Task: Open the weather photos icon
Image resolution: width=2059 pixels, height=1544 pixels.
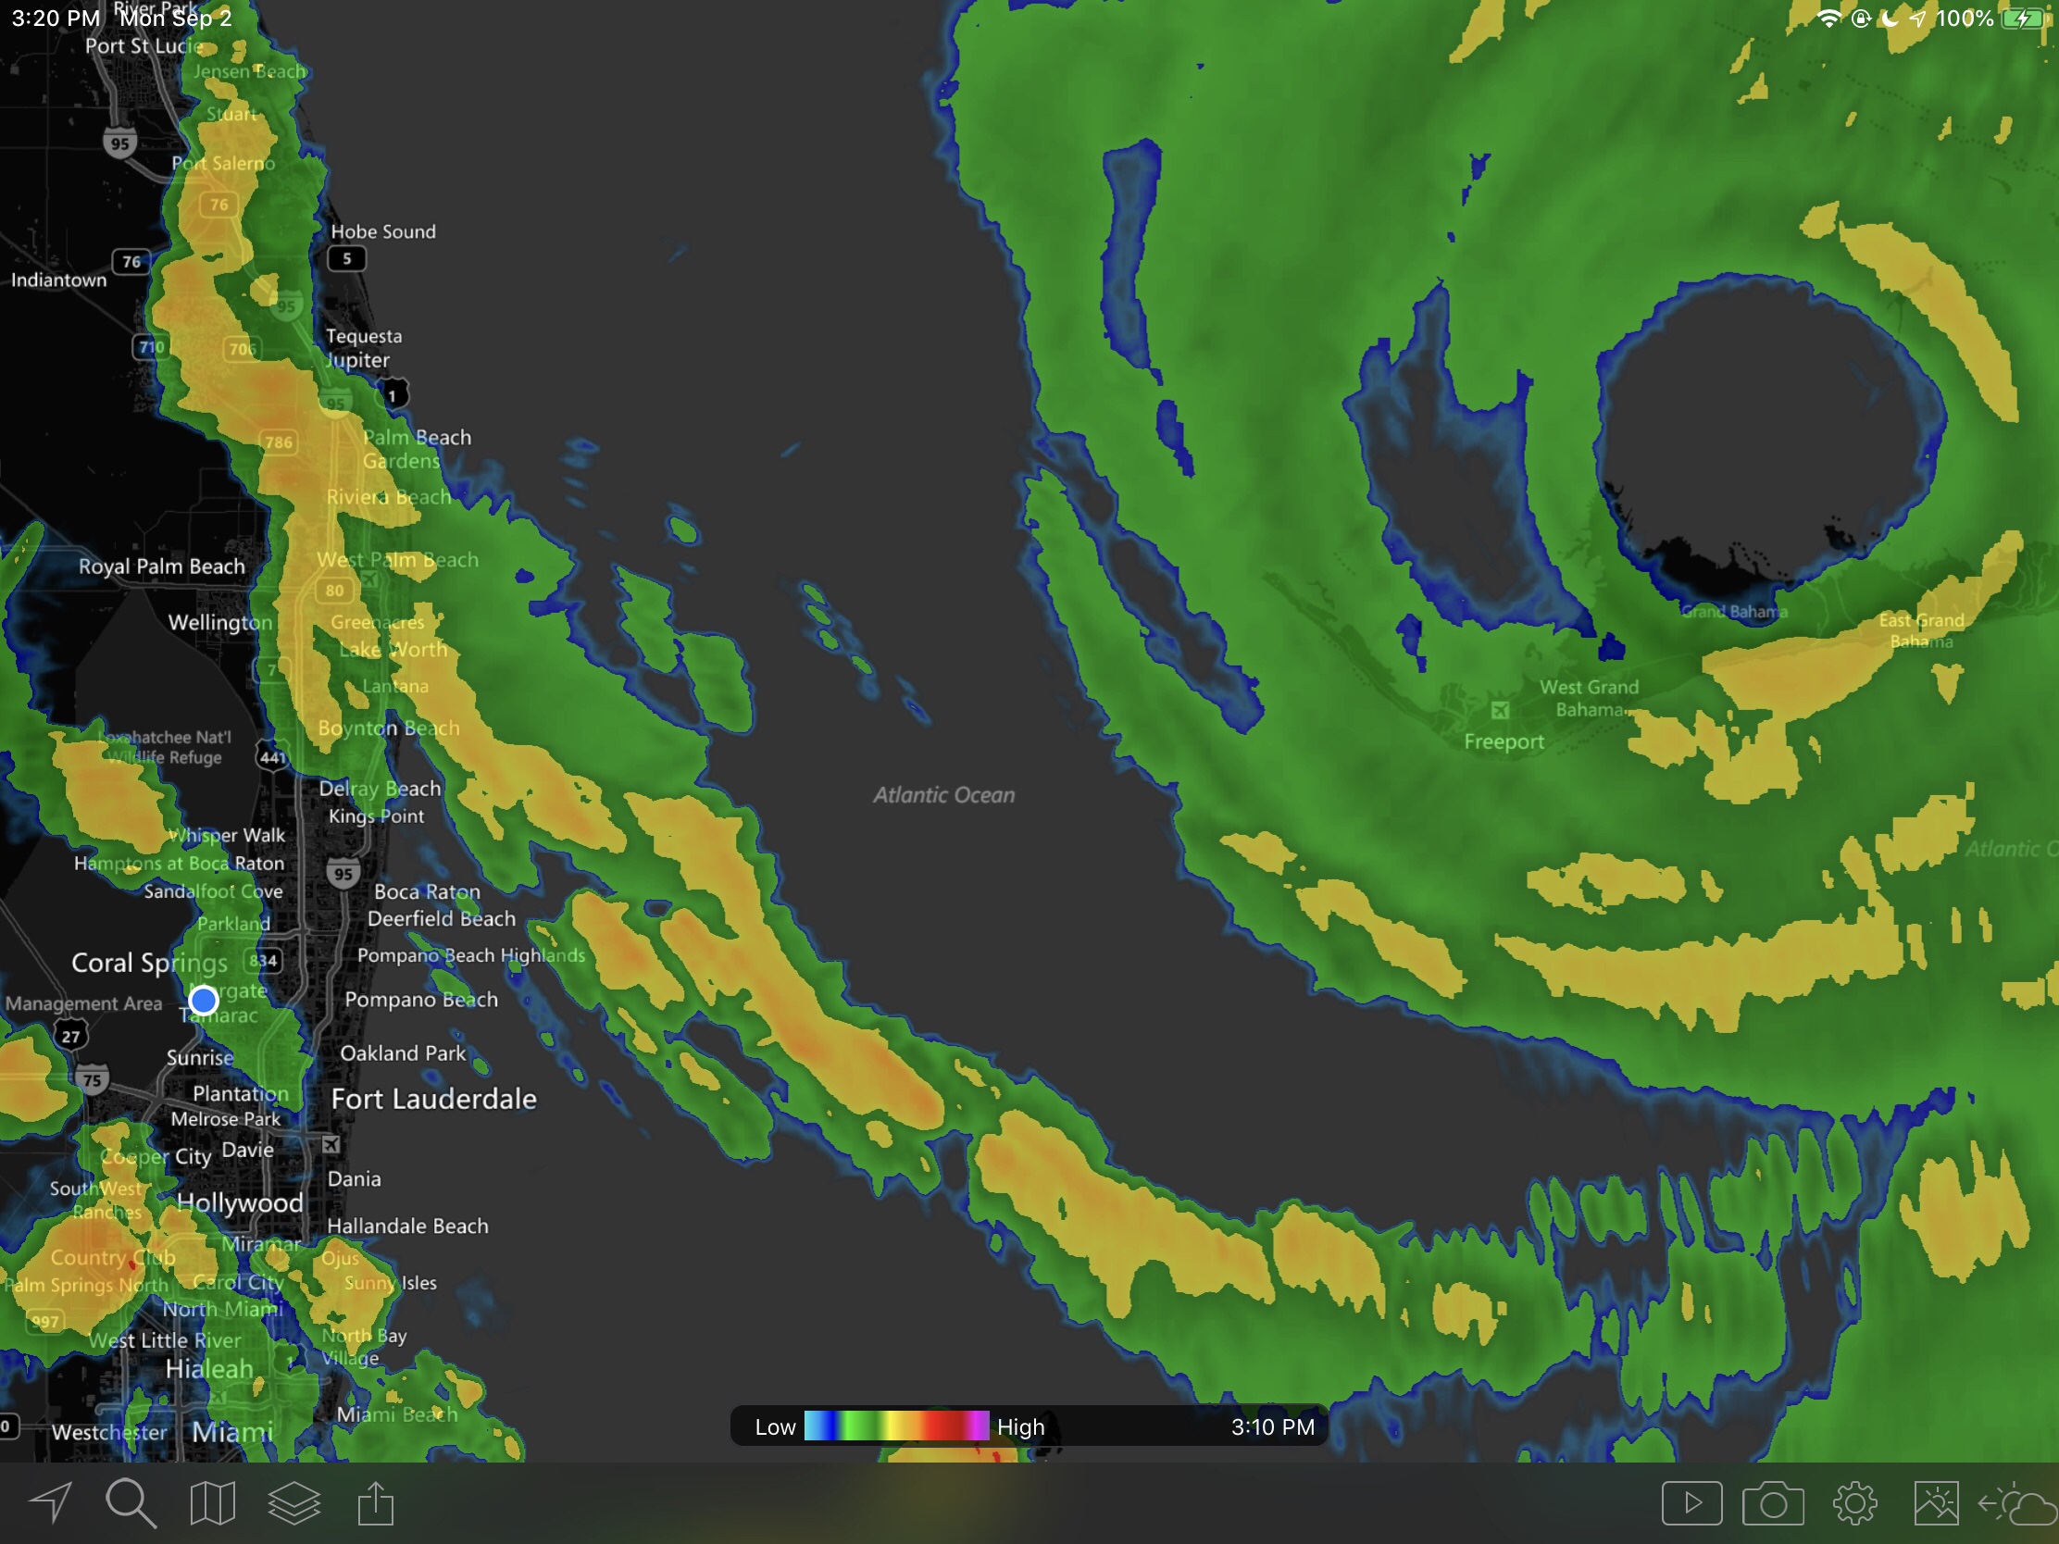Action: 1936,1502
